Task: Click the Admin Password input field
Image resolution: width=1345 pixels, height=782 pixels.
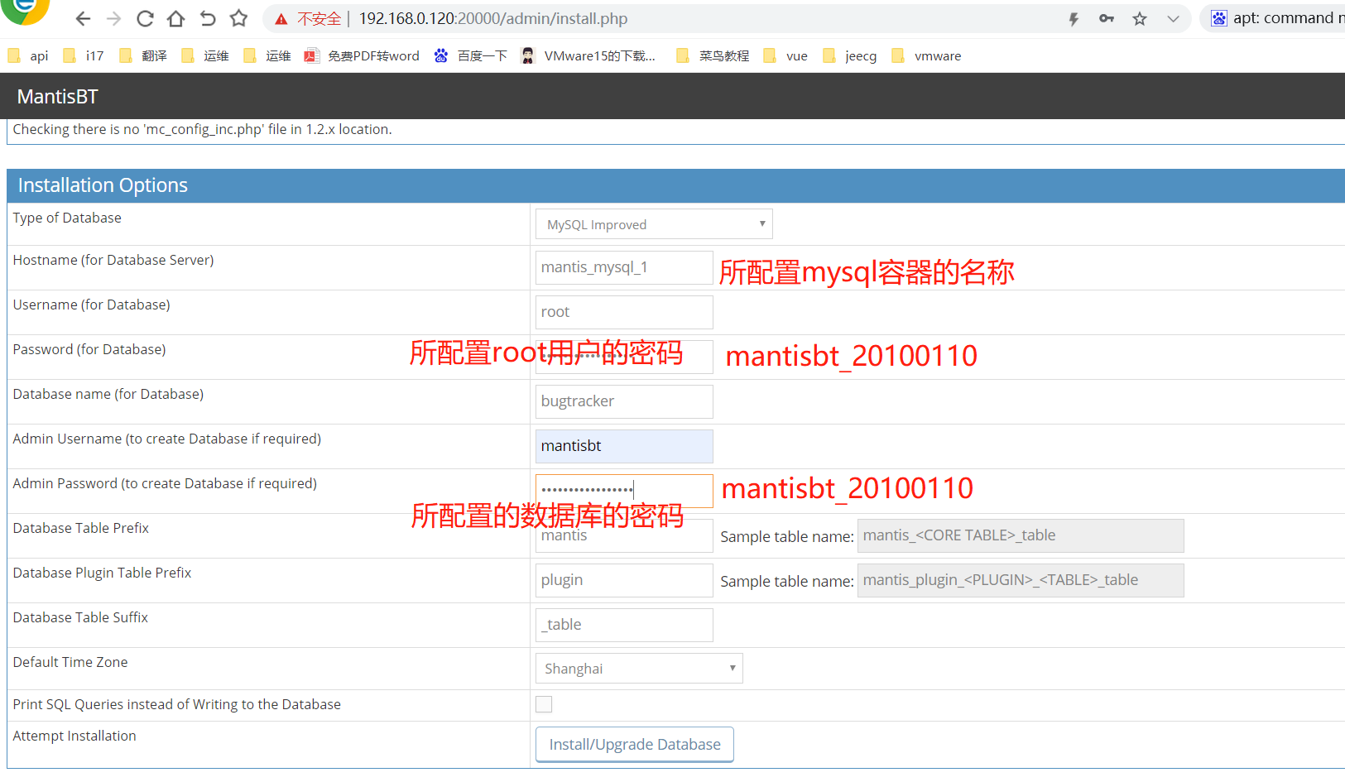Action: point(624,491)
